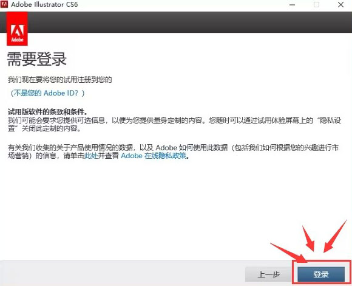Open the 此处 data usage link
352x286 pixels.
tap(91, 156)
